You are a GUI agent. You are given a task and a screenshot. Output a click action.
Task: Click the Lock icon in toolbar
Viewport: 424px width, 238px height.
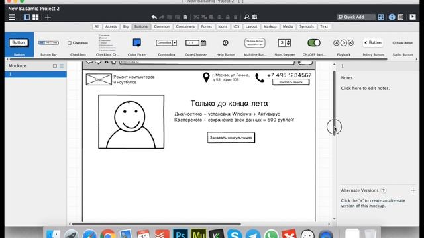[x=228, y=17]
